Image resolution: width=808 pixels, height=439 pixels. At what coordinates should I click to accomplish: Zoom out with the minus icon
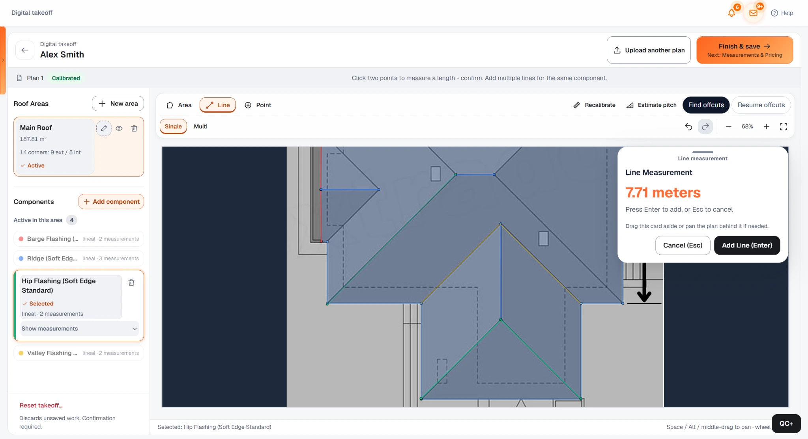(728, 126)
